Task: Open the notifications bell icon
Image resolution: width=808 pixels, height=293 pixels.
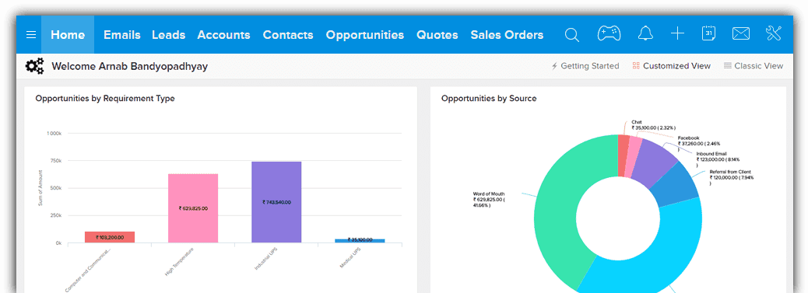Action: coord(645,34)
